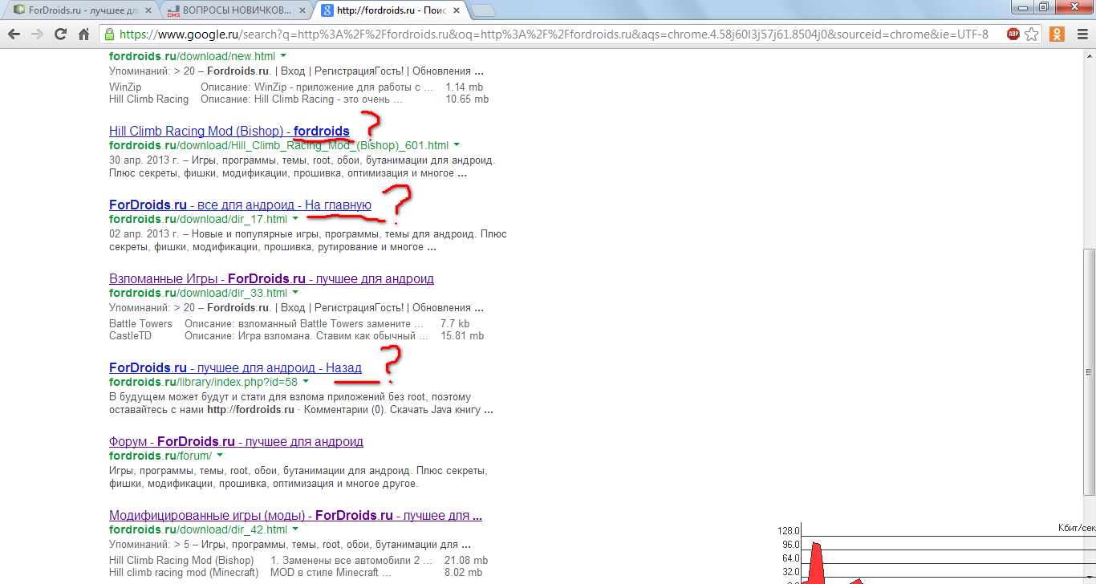Click the '8.02 mb' size value

coord(464,573)
